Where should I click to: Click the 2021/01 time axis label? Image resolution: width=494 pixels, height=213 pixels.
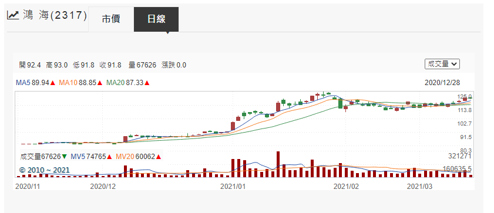[233, 186]
